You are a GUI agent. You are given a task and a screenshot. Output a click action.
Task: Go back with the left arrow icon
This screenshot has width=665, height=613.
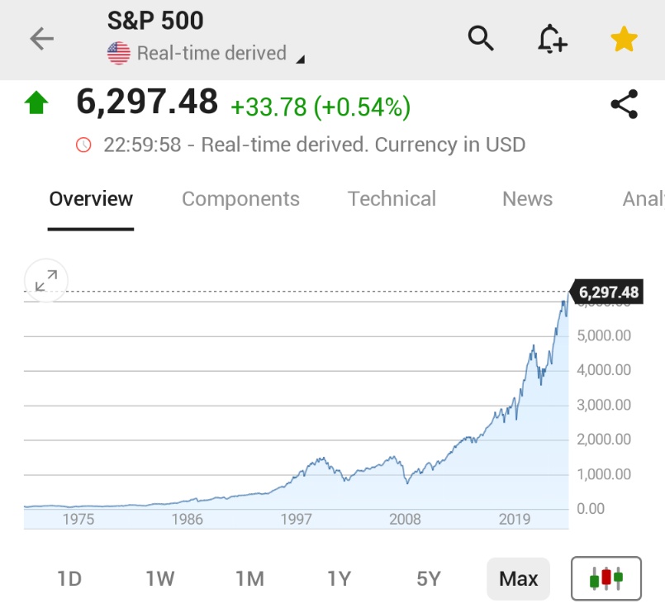click(x=41, y=39)
